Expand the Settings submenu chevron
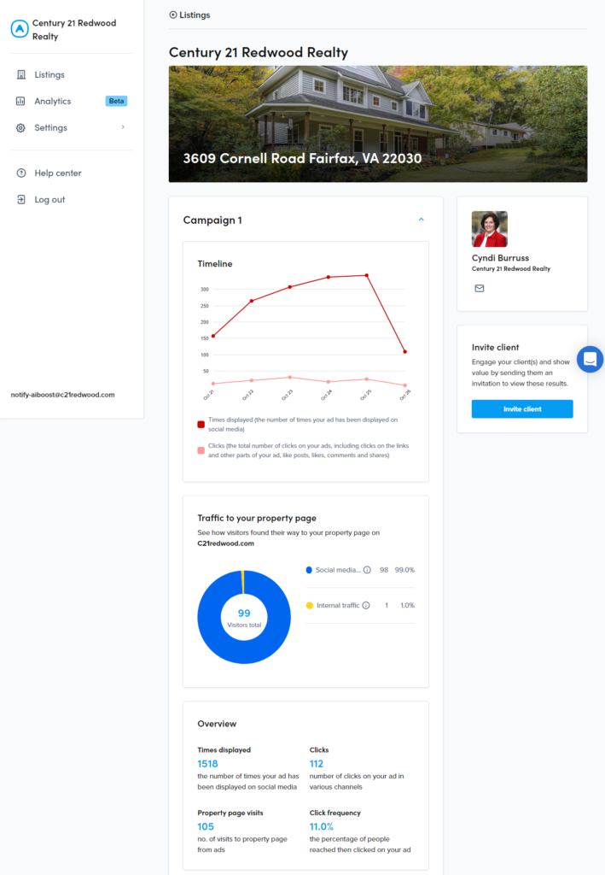Viewport: 605px width, 875px height. pyautogui.click(x=123, y=127)
